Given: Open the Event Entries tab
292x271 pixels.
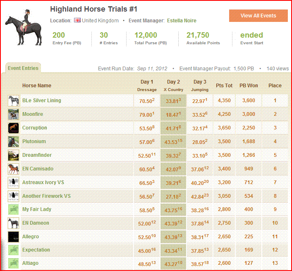Looking at the screenshot, I should pos(23,68).
